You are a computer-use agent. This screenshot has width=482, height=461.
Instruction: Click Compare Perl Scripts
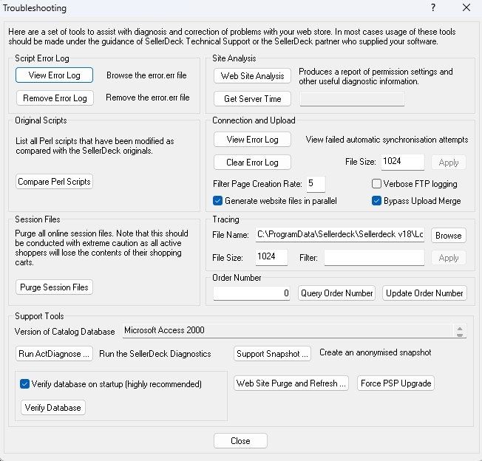click(55, 182)
